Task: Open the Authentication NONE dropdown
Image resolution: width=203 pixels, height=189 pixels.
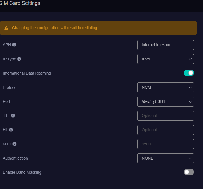Action: (166, 158)
